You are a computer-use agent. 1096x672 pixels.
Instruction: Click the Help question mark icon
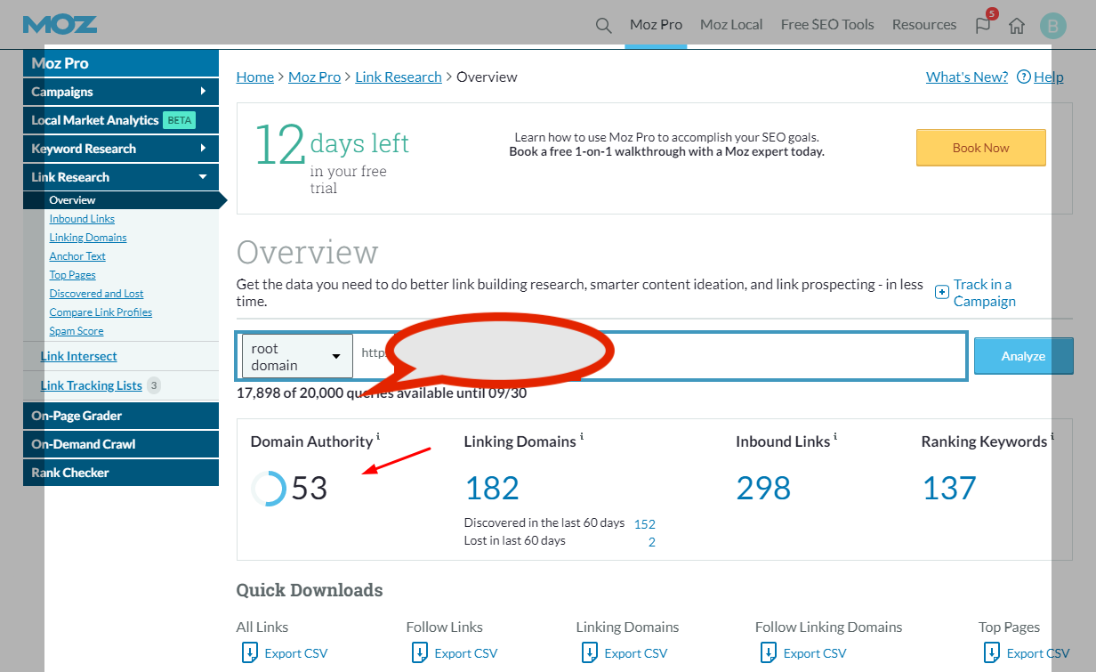pos(1024,77)
